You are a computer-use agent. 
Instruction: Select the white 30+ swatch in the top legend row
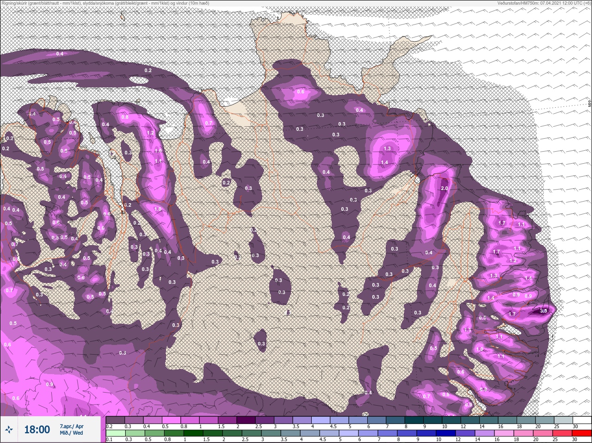(582, 420)
